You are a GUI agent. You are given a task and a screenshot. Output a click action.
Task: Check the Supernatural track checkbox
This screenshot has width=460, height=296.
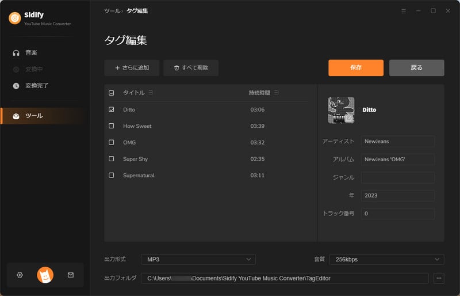111,175
